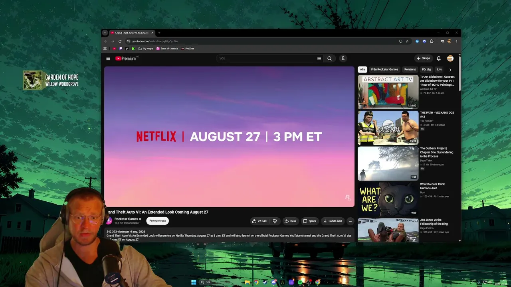Open the Chrome media controls icon
Viewport: 511px width, 287px height.
pos(442,41)
